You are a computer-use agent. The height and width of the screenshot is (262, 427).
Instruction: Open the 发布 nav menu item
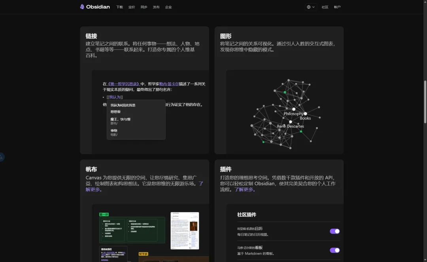coord(156,7)
